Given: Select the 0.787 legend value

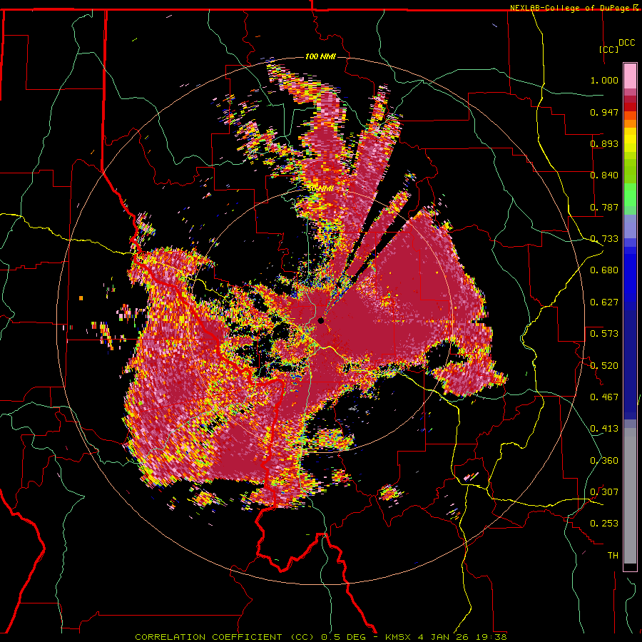Looking at the screenshot, I should 604,207.
